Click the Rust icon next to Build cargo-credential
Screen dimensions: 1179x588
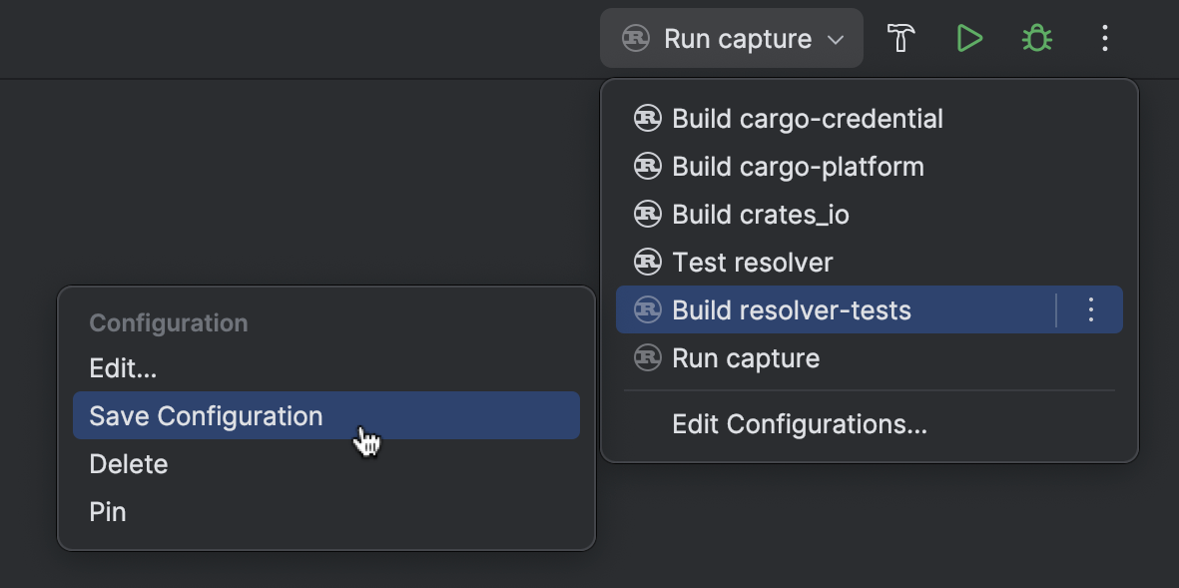tap(648, 118)
